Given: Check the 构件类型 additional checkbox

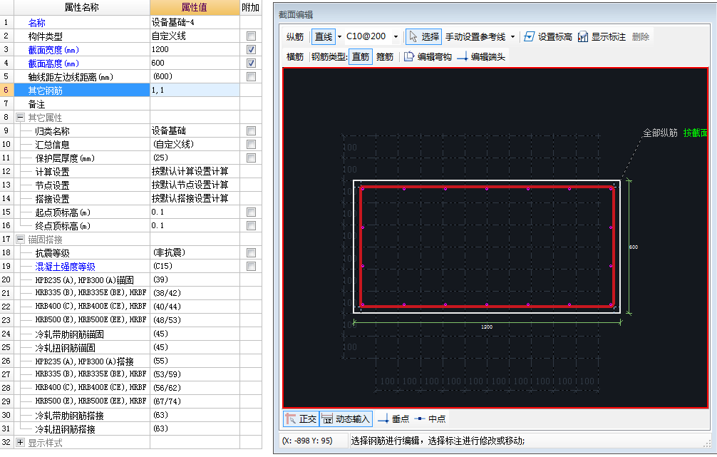Looking at the screenshot, I should [x=251, y=36].
